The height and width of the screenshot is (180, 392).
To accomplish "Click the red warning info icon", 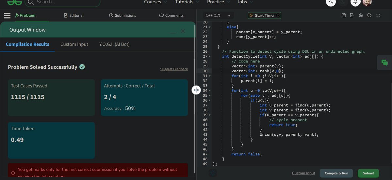I will [13, 173].
